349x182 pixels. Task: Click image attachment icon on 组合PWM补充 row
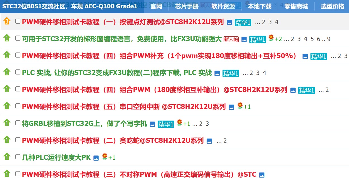(305, 57)
